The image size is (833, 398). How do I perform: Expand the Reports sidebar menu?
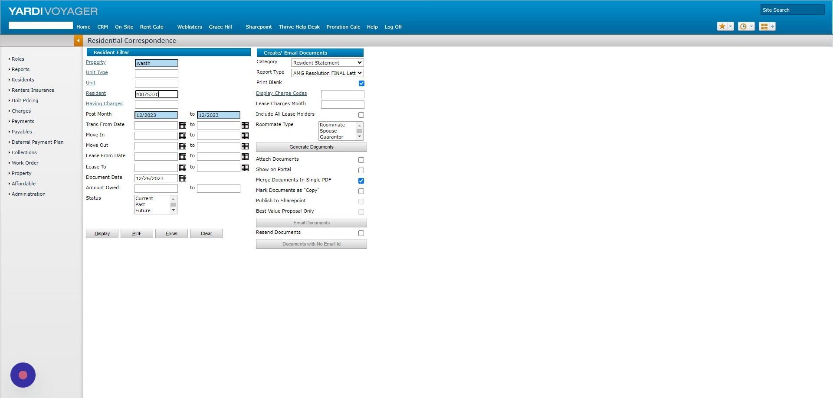(20, 69)
